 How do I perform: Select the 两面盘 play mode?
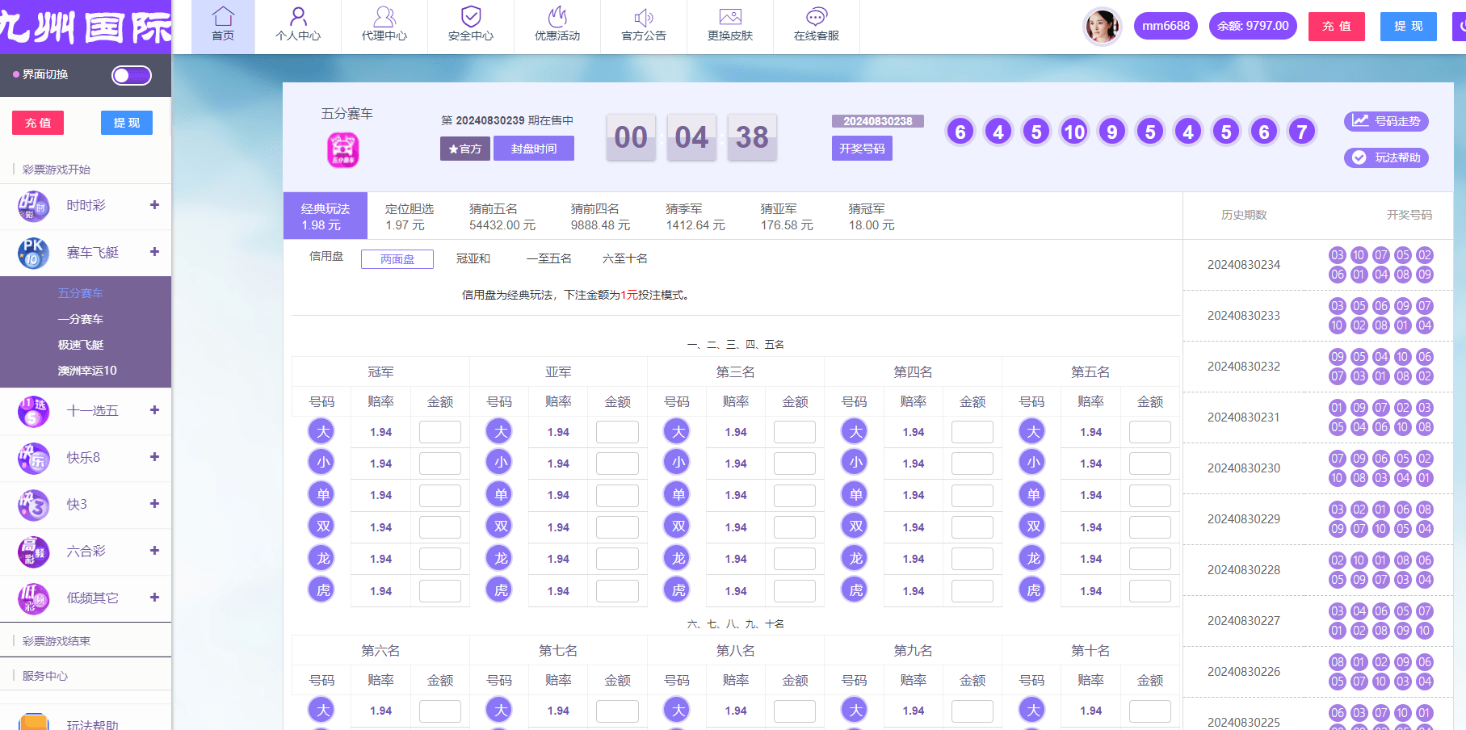coord(397,258)
